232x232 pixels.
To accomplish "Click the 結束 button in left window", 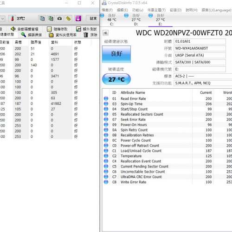I will [x=93, y=19].
